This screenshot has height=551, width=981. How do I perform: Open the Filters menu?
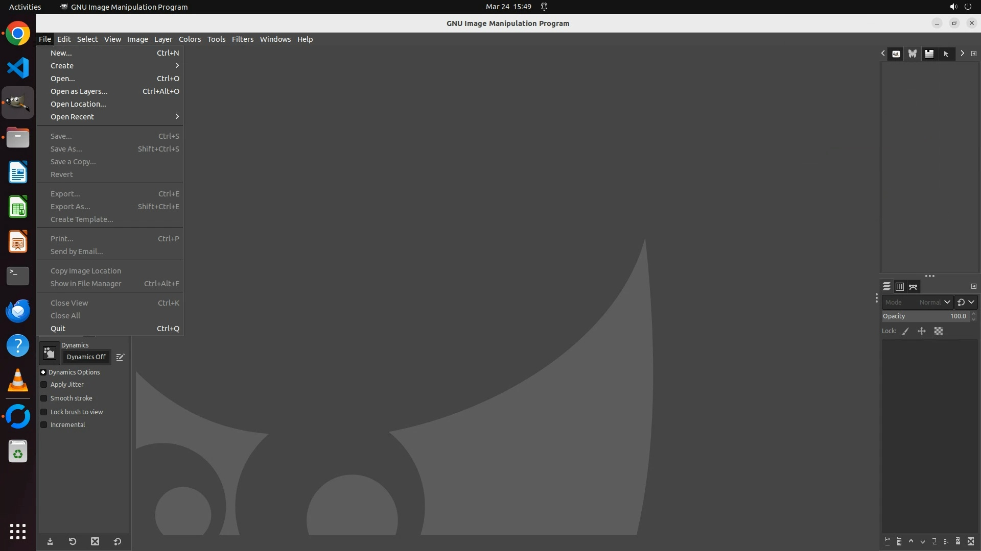[x=242, y=39]
